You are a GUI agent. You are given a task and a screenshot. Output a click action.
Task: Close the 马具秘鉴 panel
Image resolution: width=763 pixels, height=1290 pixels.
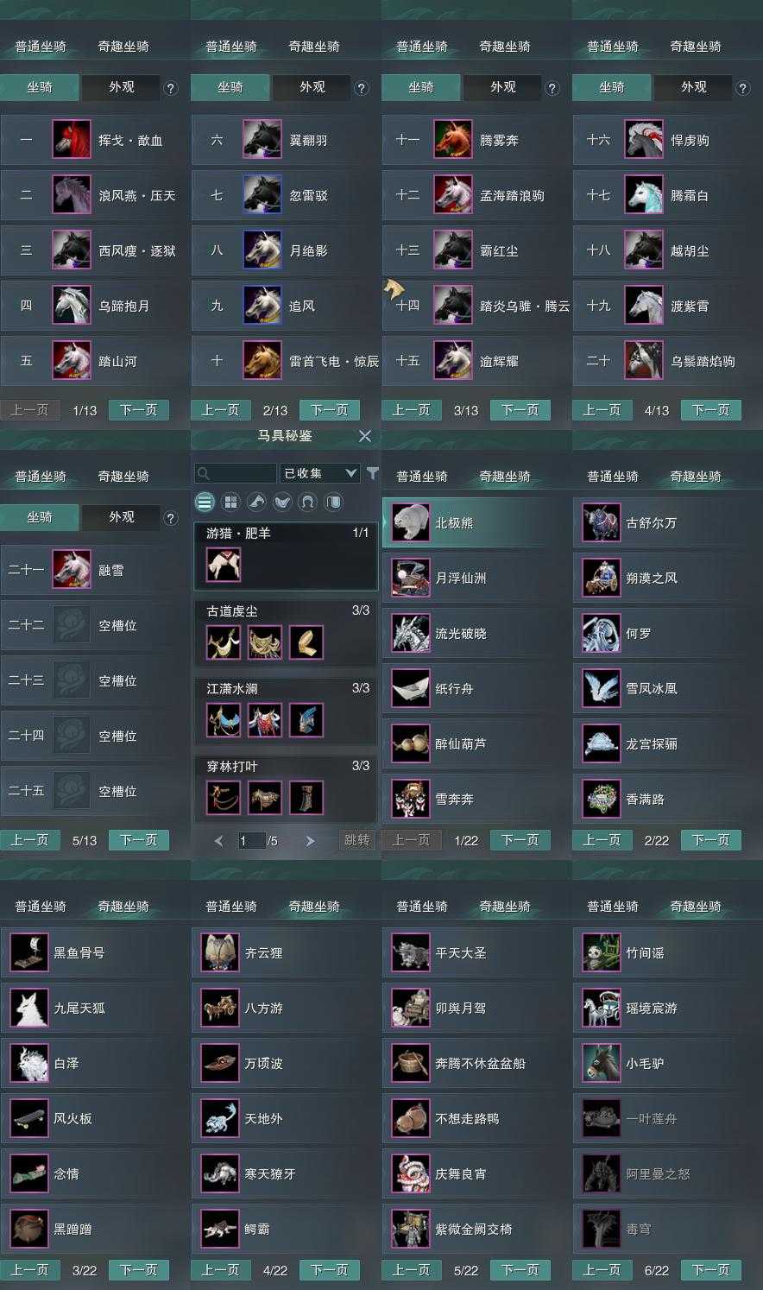365,436
